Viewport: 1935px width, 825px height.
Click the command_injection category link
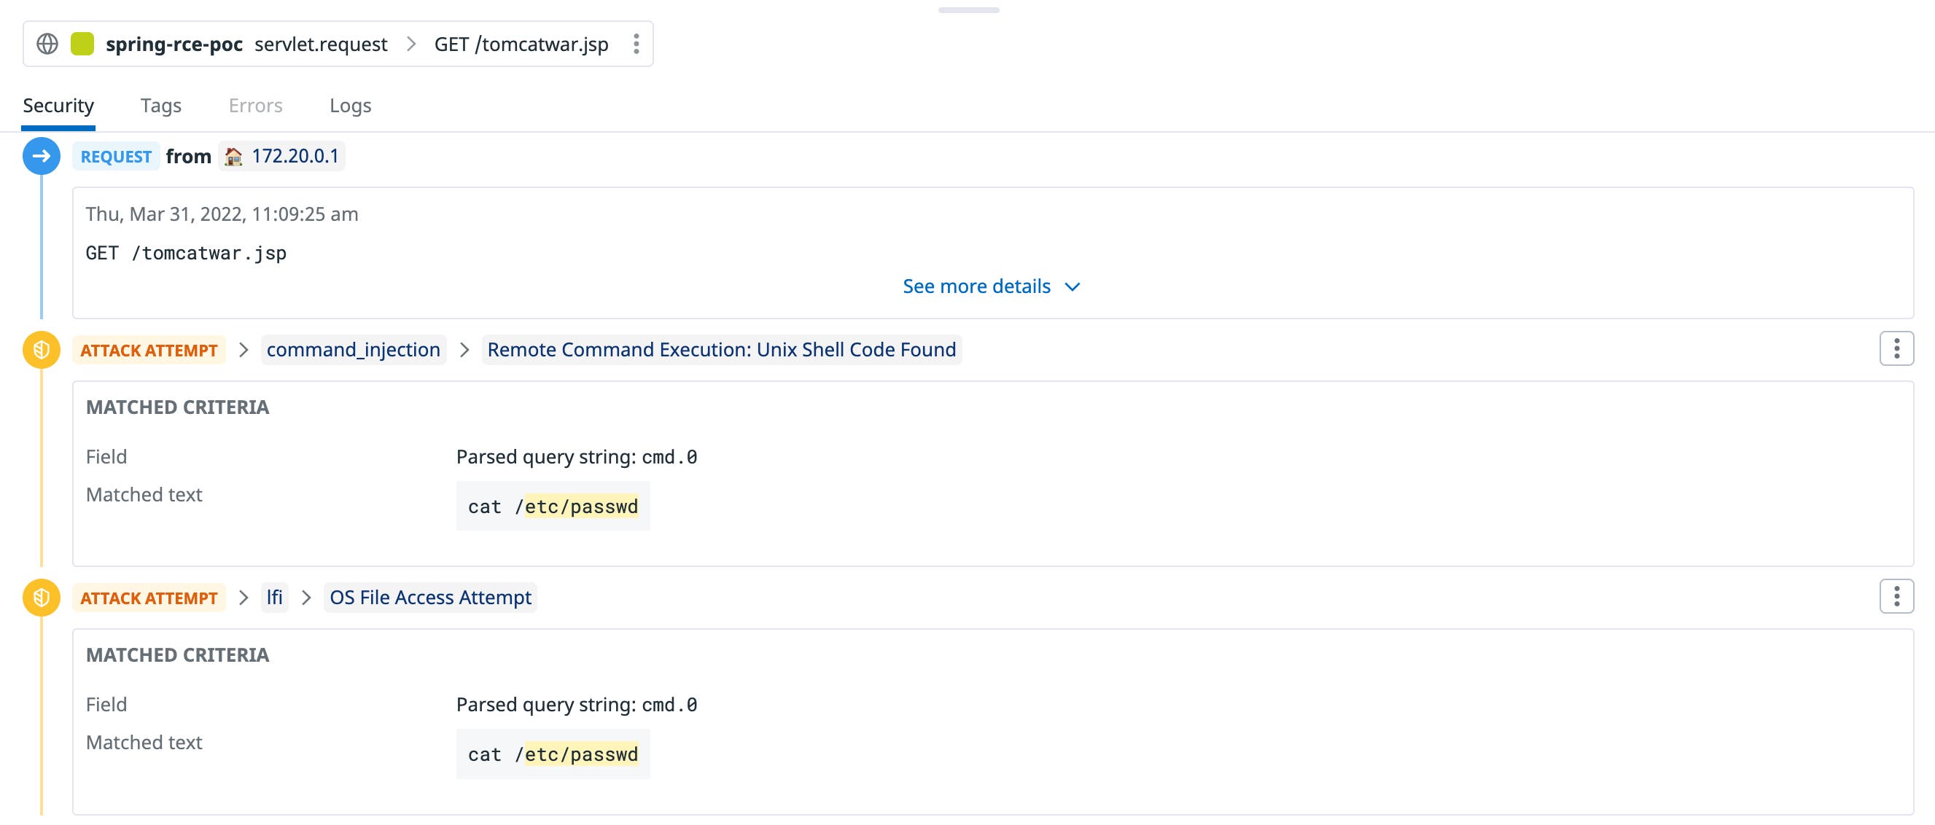click(353, 349)
